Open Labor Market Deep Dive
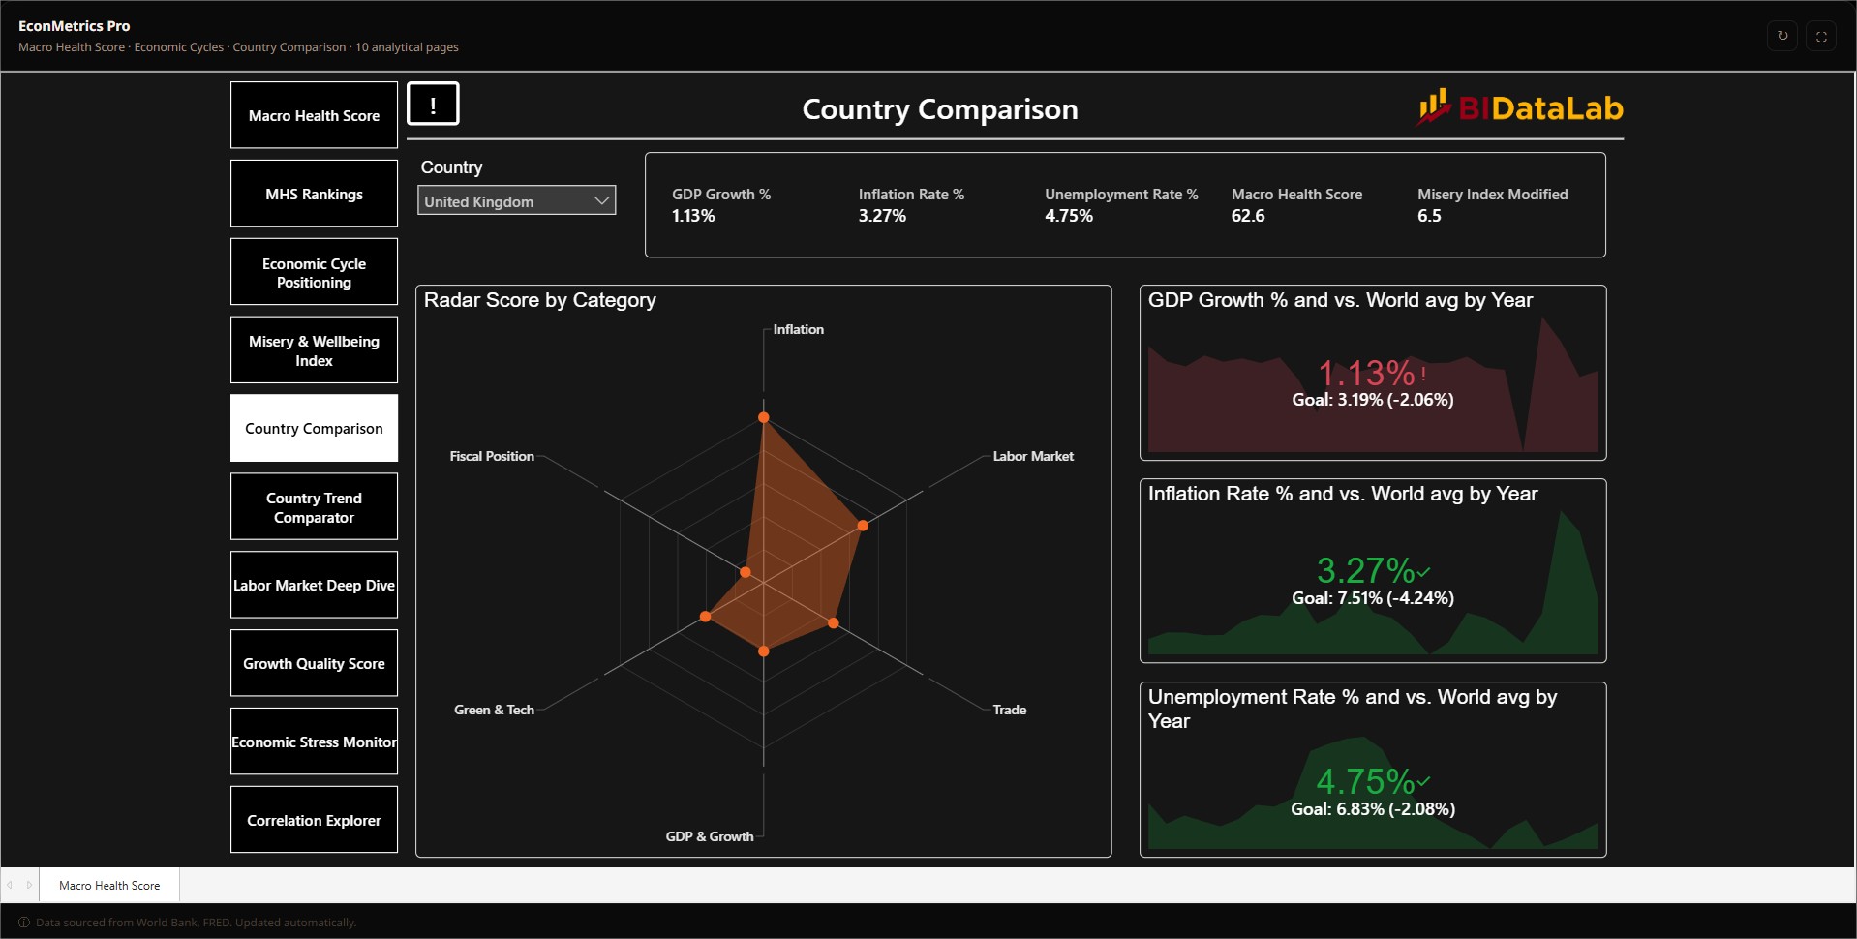The image size is (1857, 939). [x=314, y=585]
